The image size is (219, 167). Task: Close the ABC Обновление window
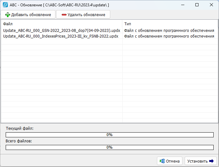[x=211, y=5]
